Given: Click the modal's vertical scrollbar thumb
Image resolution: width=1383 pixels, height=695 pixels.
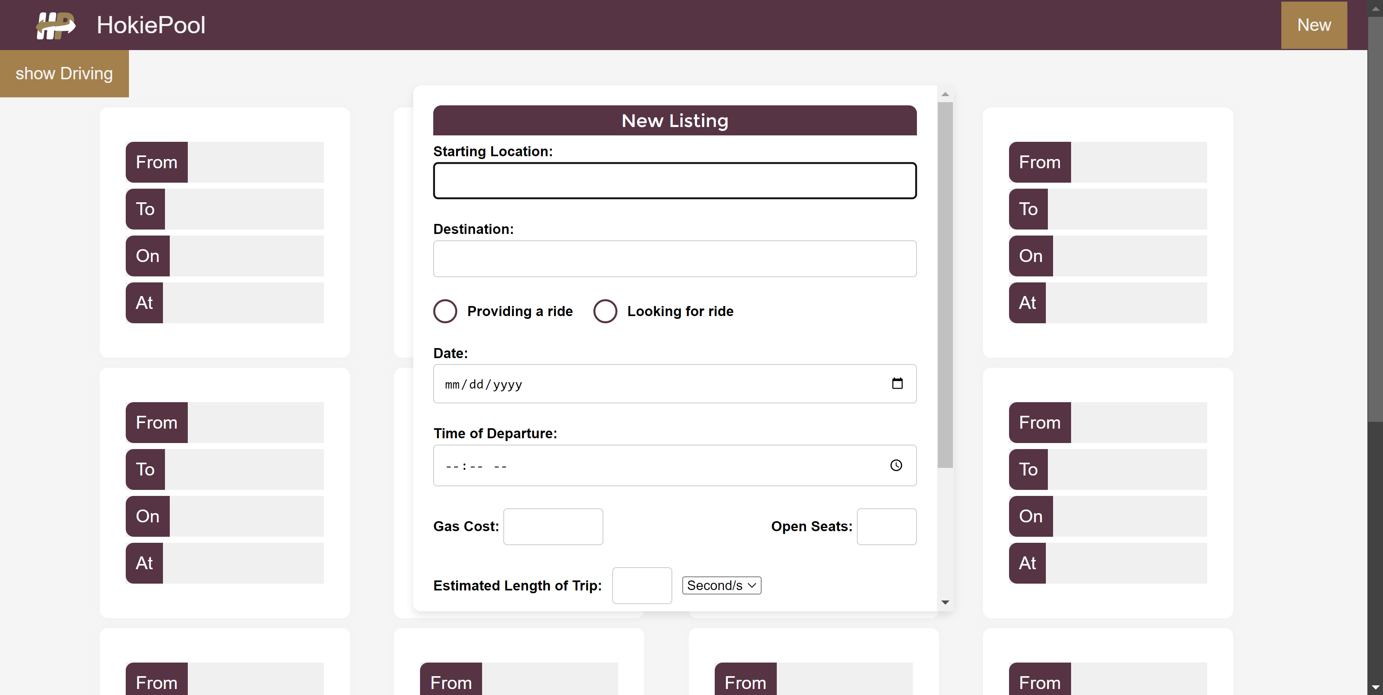Looking at the screenshot, I should (945, 285).
